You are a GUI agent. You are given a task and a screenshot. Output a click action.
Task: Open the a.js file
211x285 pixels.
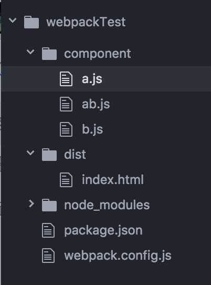point(92,79)
